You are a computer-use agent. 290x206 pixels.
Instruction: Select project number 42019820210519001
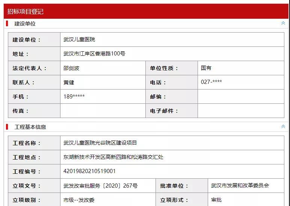pos(89,171)
